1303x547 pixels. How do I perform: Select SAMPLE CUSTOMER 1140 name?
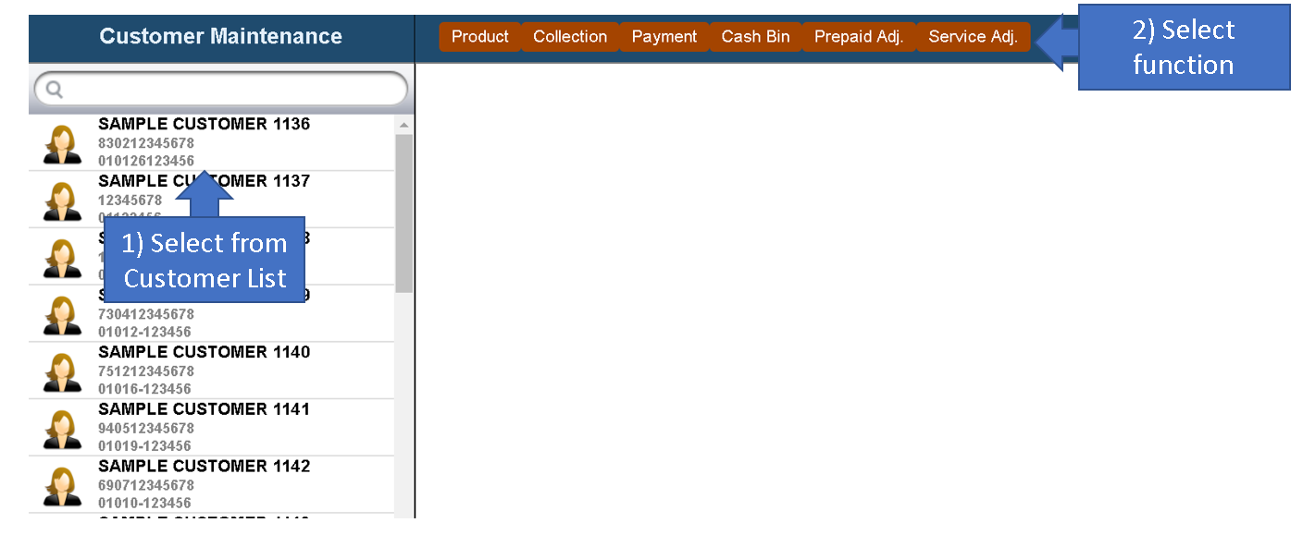point(204,352)
